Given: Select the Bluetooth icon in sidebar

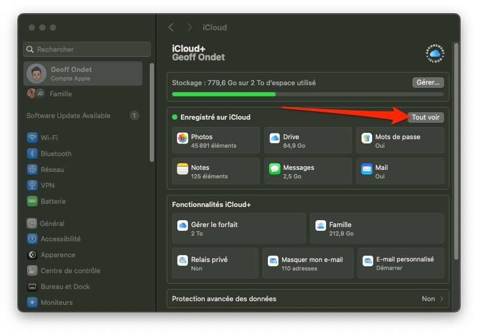Looking at the screenshot, I should [32, 154].
